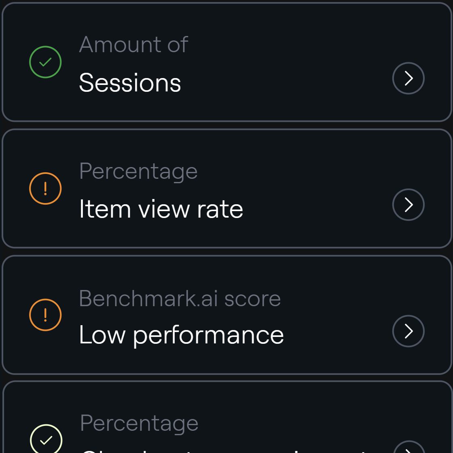Select the Percentage heading on the second card
The width and height of the screenshot is (453, 453).
tap(138, 171)
